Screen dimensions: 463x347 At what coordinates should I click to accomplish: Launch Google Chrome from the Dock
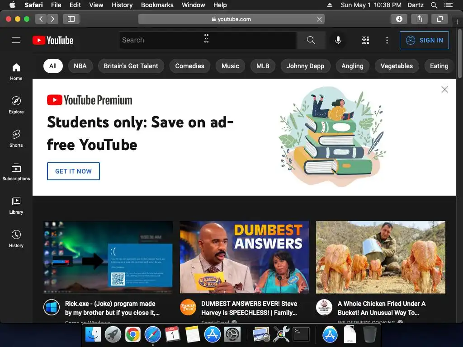click(132, 335)
